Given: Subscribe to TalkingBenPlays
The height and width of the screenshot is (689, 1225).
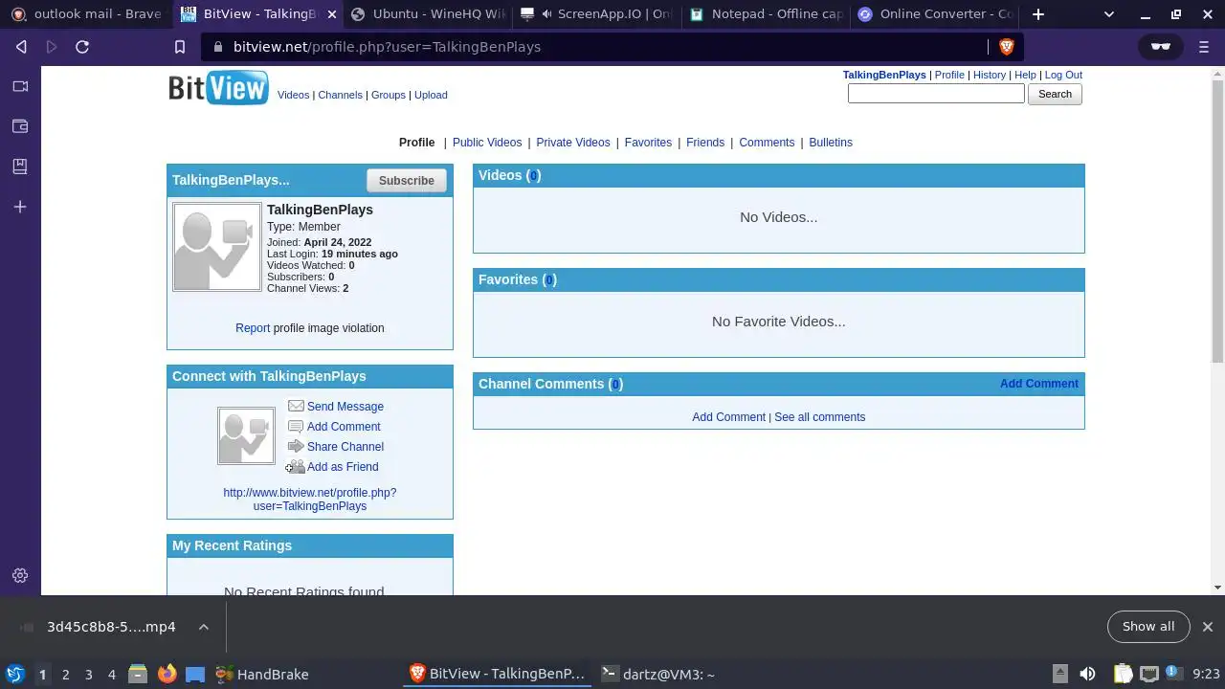Looking at the screenshot, I should pyautogui.click(x=406, y=181).
